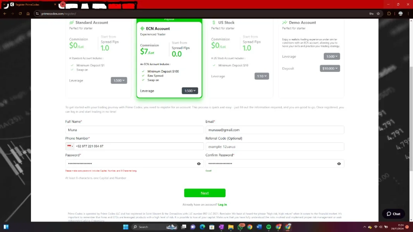Image resolution: width=413 pixels, height=232 pixels.
Task: Click the Referral Code field
Action: pos(275,147)
